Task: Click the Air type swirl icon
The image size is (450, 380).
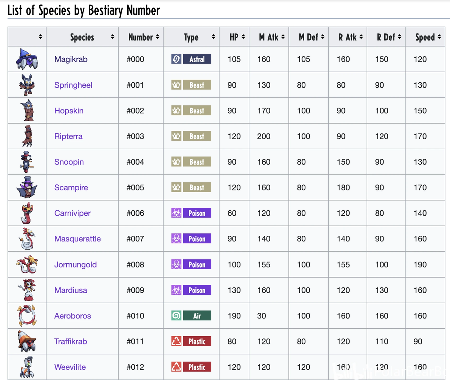Action: pos(176,316)
